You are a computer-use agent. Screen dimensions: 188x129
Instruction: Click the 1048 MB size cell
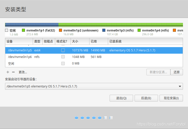tap(78, 57)
